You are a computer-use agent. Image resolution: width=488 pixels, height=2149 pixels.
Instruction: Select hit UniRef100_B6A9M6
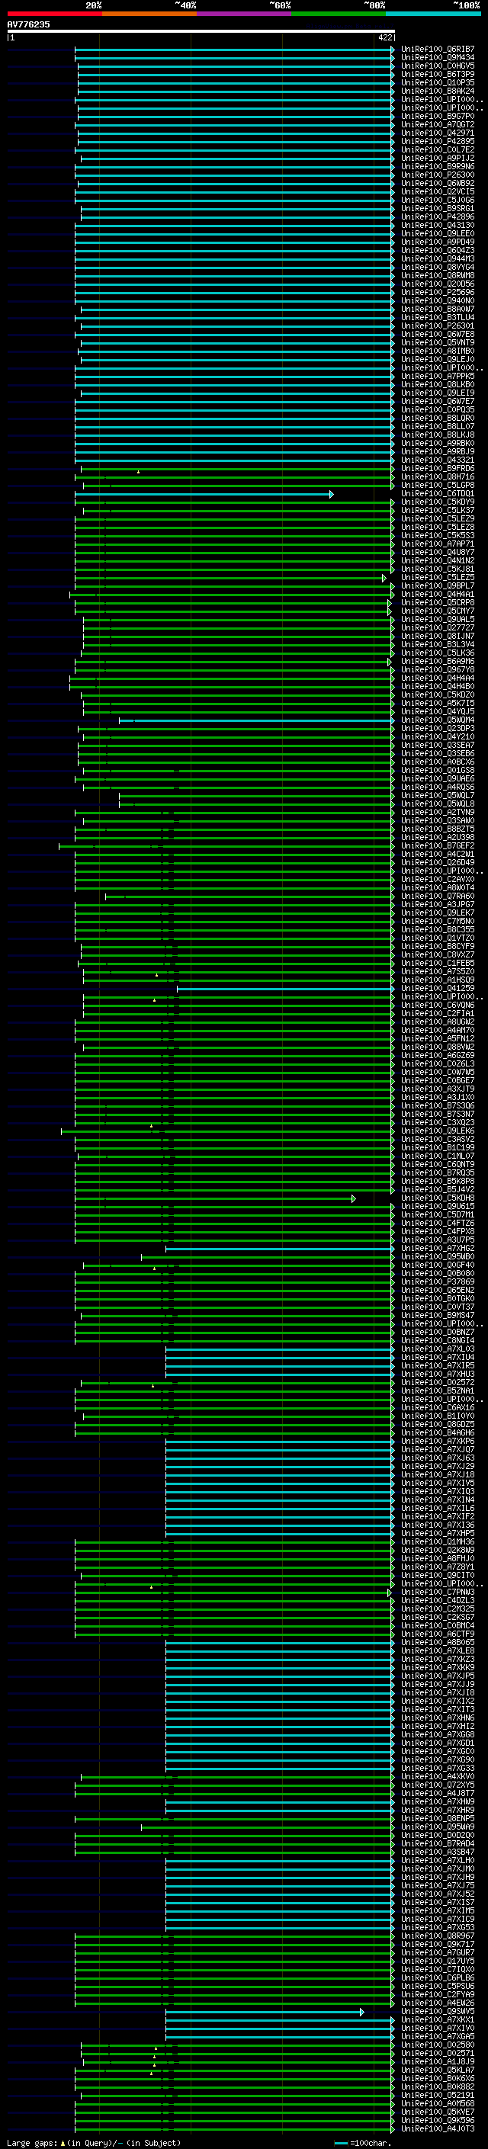pos(438,662)
